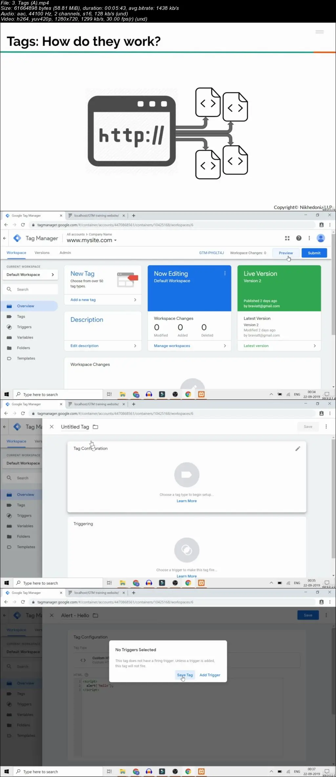Click the Triggers icon in the www.mysite.com workspace sidebar
The height and width of the screenshot is (777, 336).
(x=10, y=327)
